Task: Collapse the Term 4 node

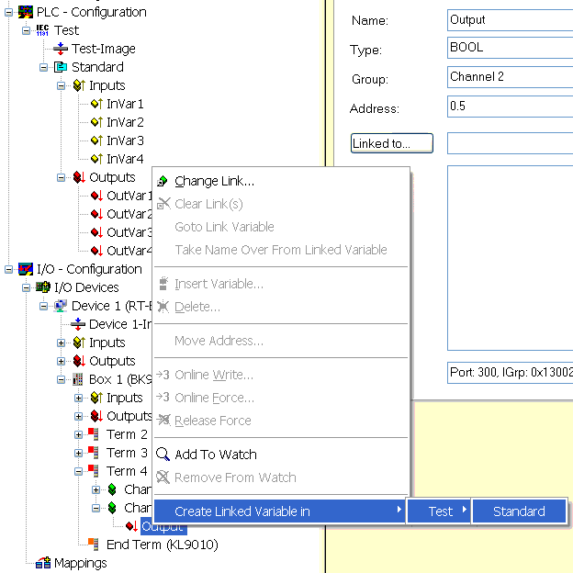Action: (79, 471)
